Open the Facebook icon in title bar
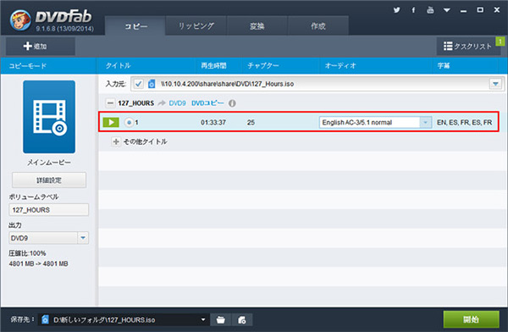The image size is (508, 332). tap(413, 10)
